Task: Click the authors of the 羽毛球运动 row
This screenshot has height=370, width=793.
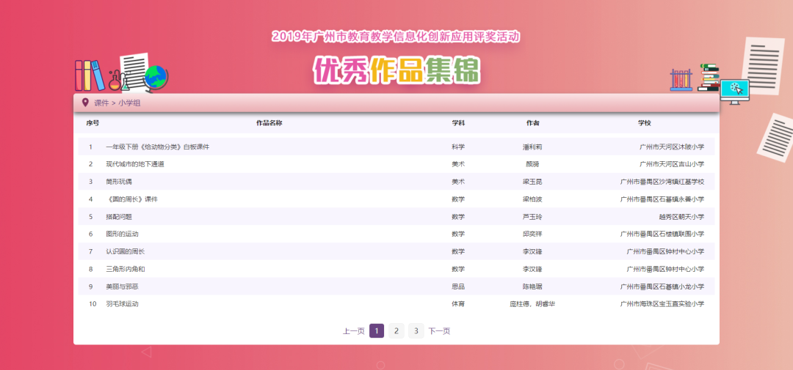Action: 532,304
